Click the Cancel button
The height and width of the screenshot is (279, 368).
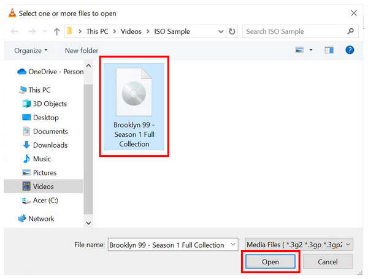[328, 262]
